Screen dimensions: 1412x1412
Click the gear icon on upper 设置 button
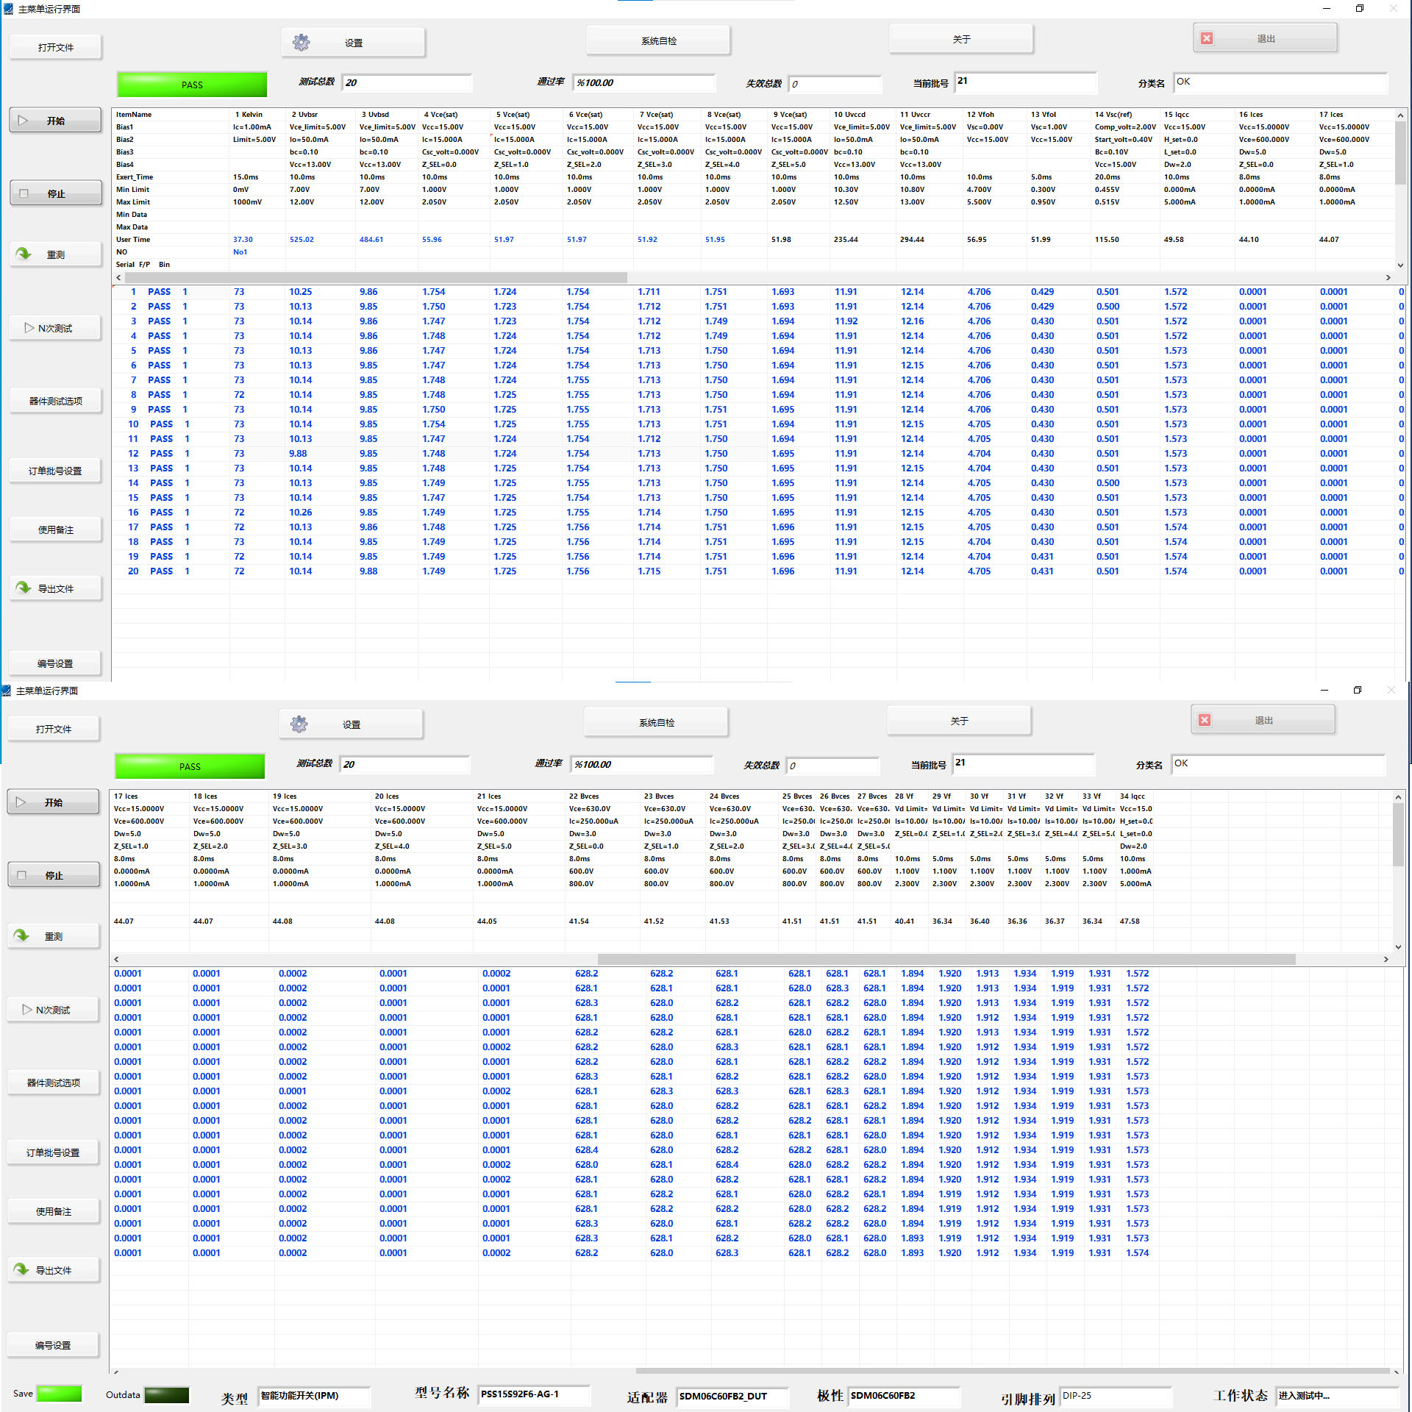click(x=302, y=43)
